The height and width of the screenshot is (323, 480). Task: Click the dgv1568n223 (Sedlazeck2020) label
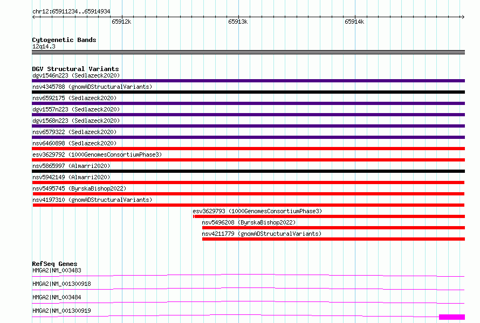click(76, 121)
